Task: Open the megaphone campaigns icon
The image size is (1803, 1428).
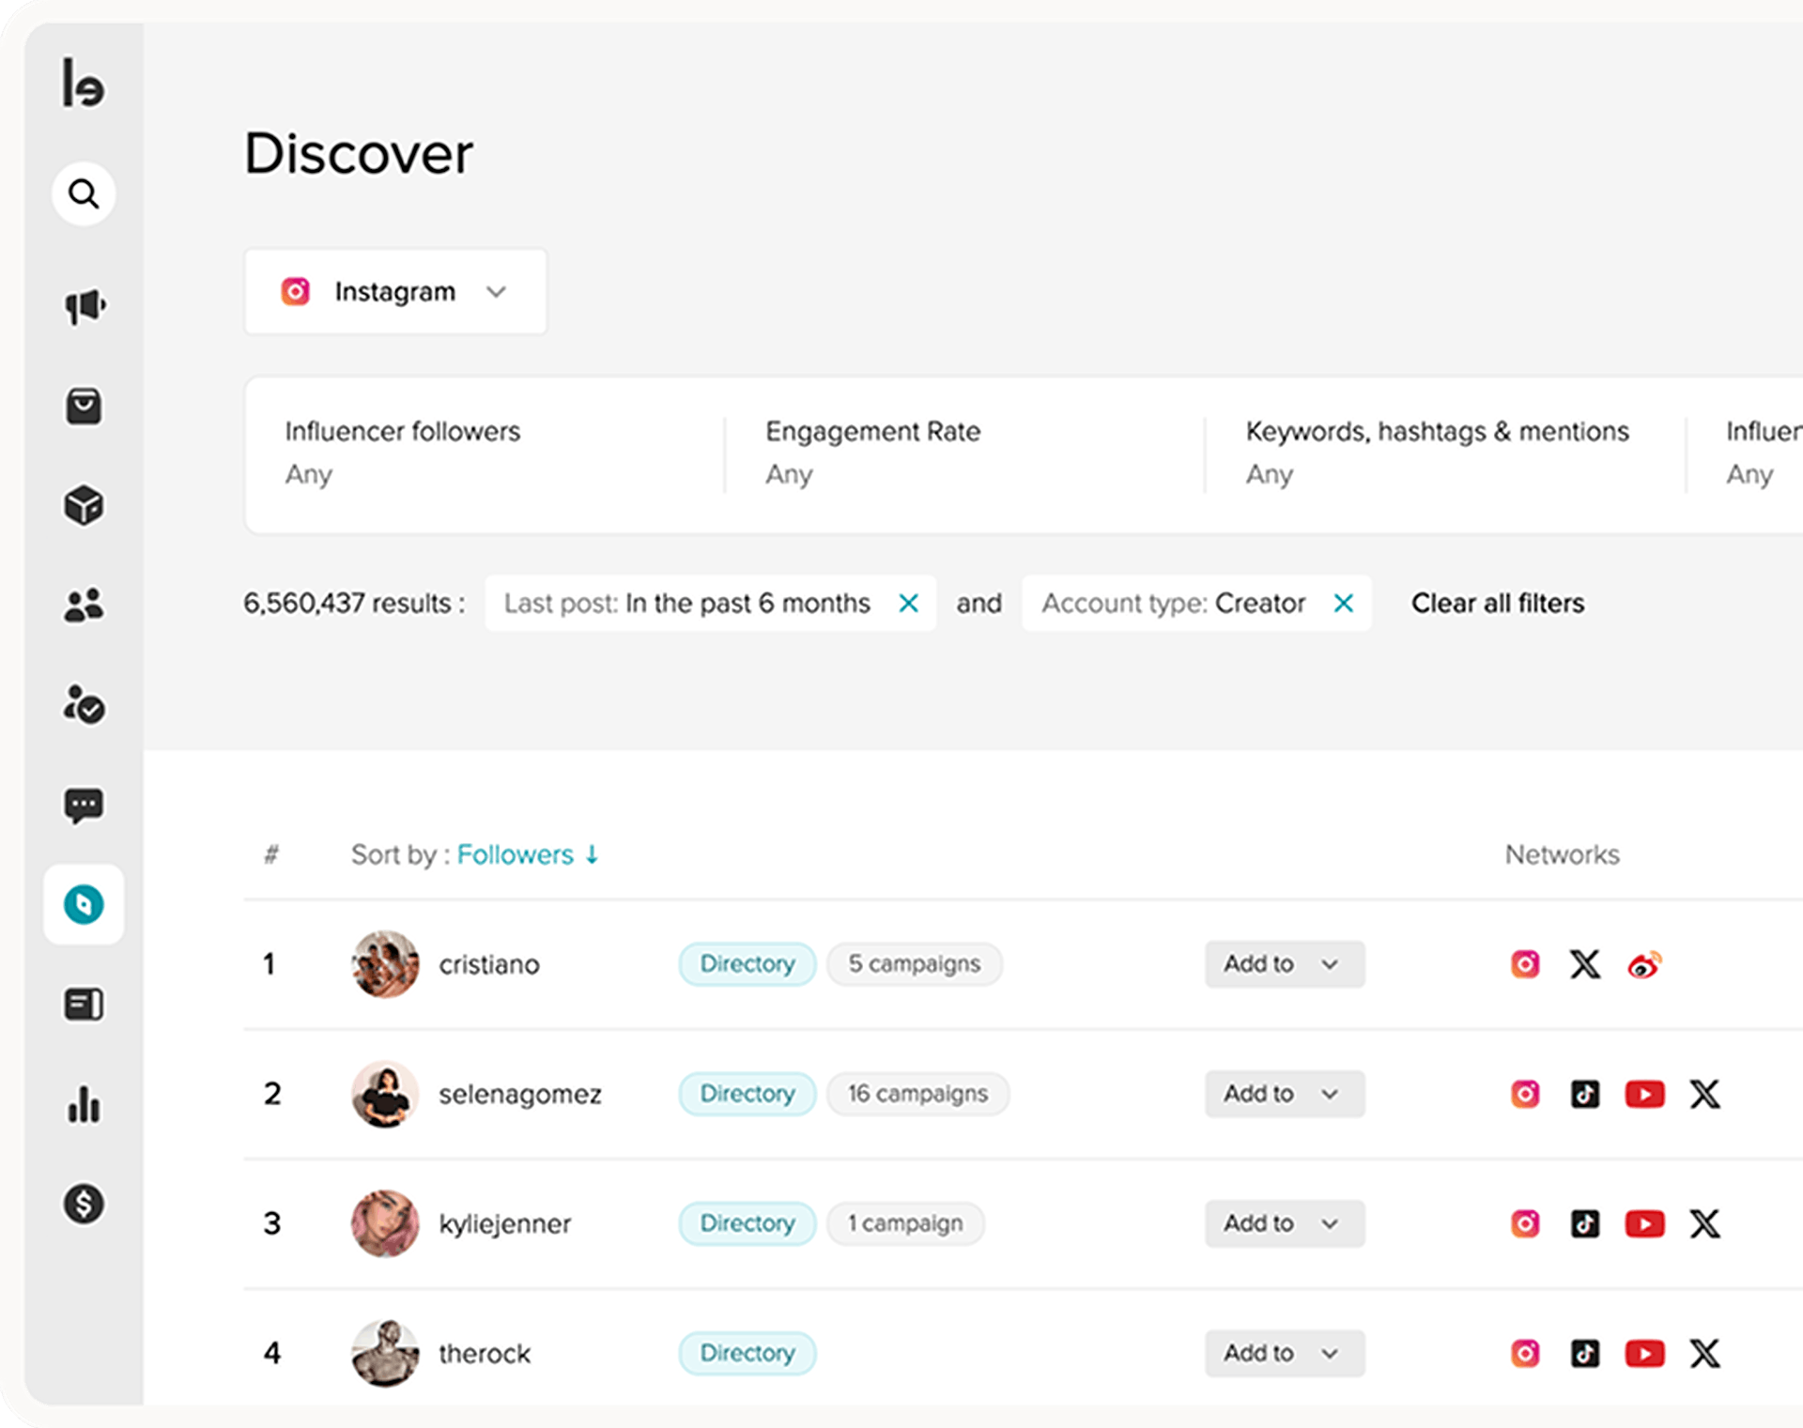Action: pos(84,306)
